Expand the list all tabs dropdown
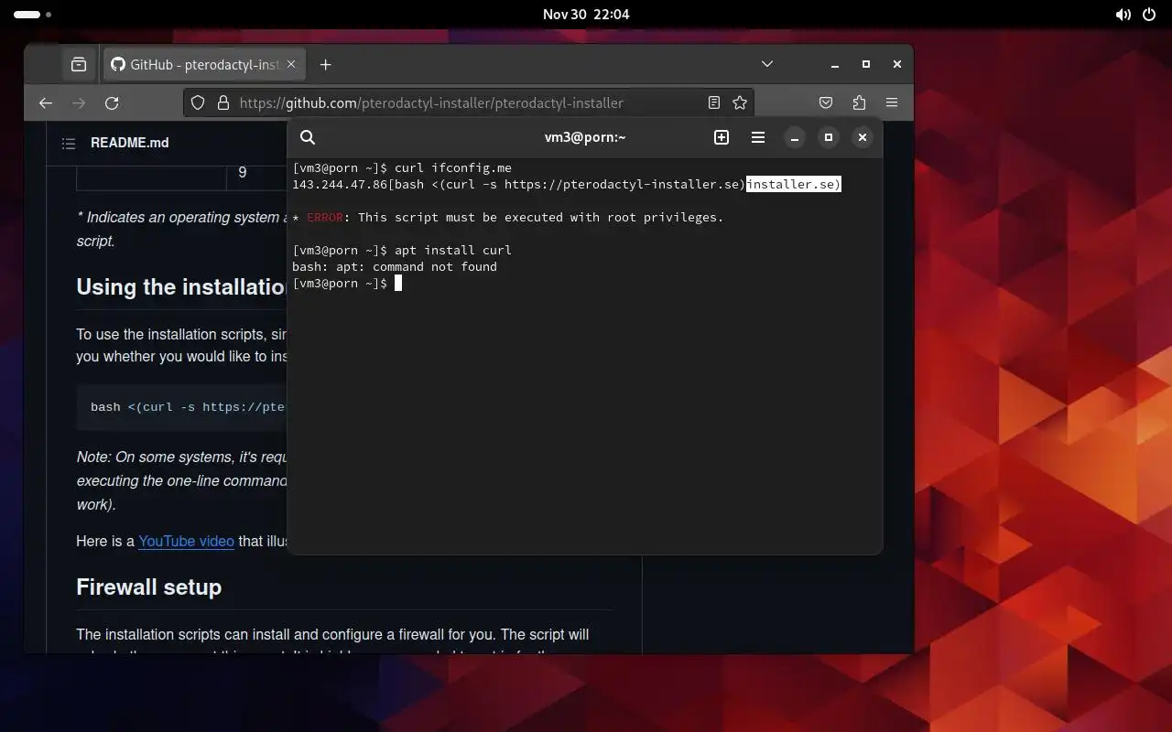Viewport: 1172px width, 732px height. pos(767,64)
